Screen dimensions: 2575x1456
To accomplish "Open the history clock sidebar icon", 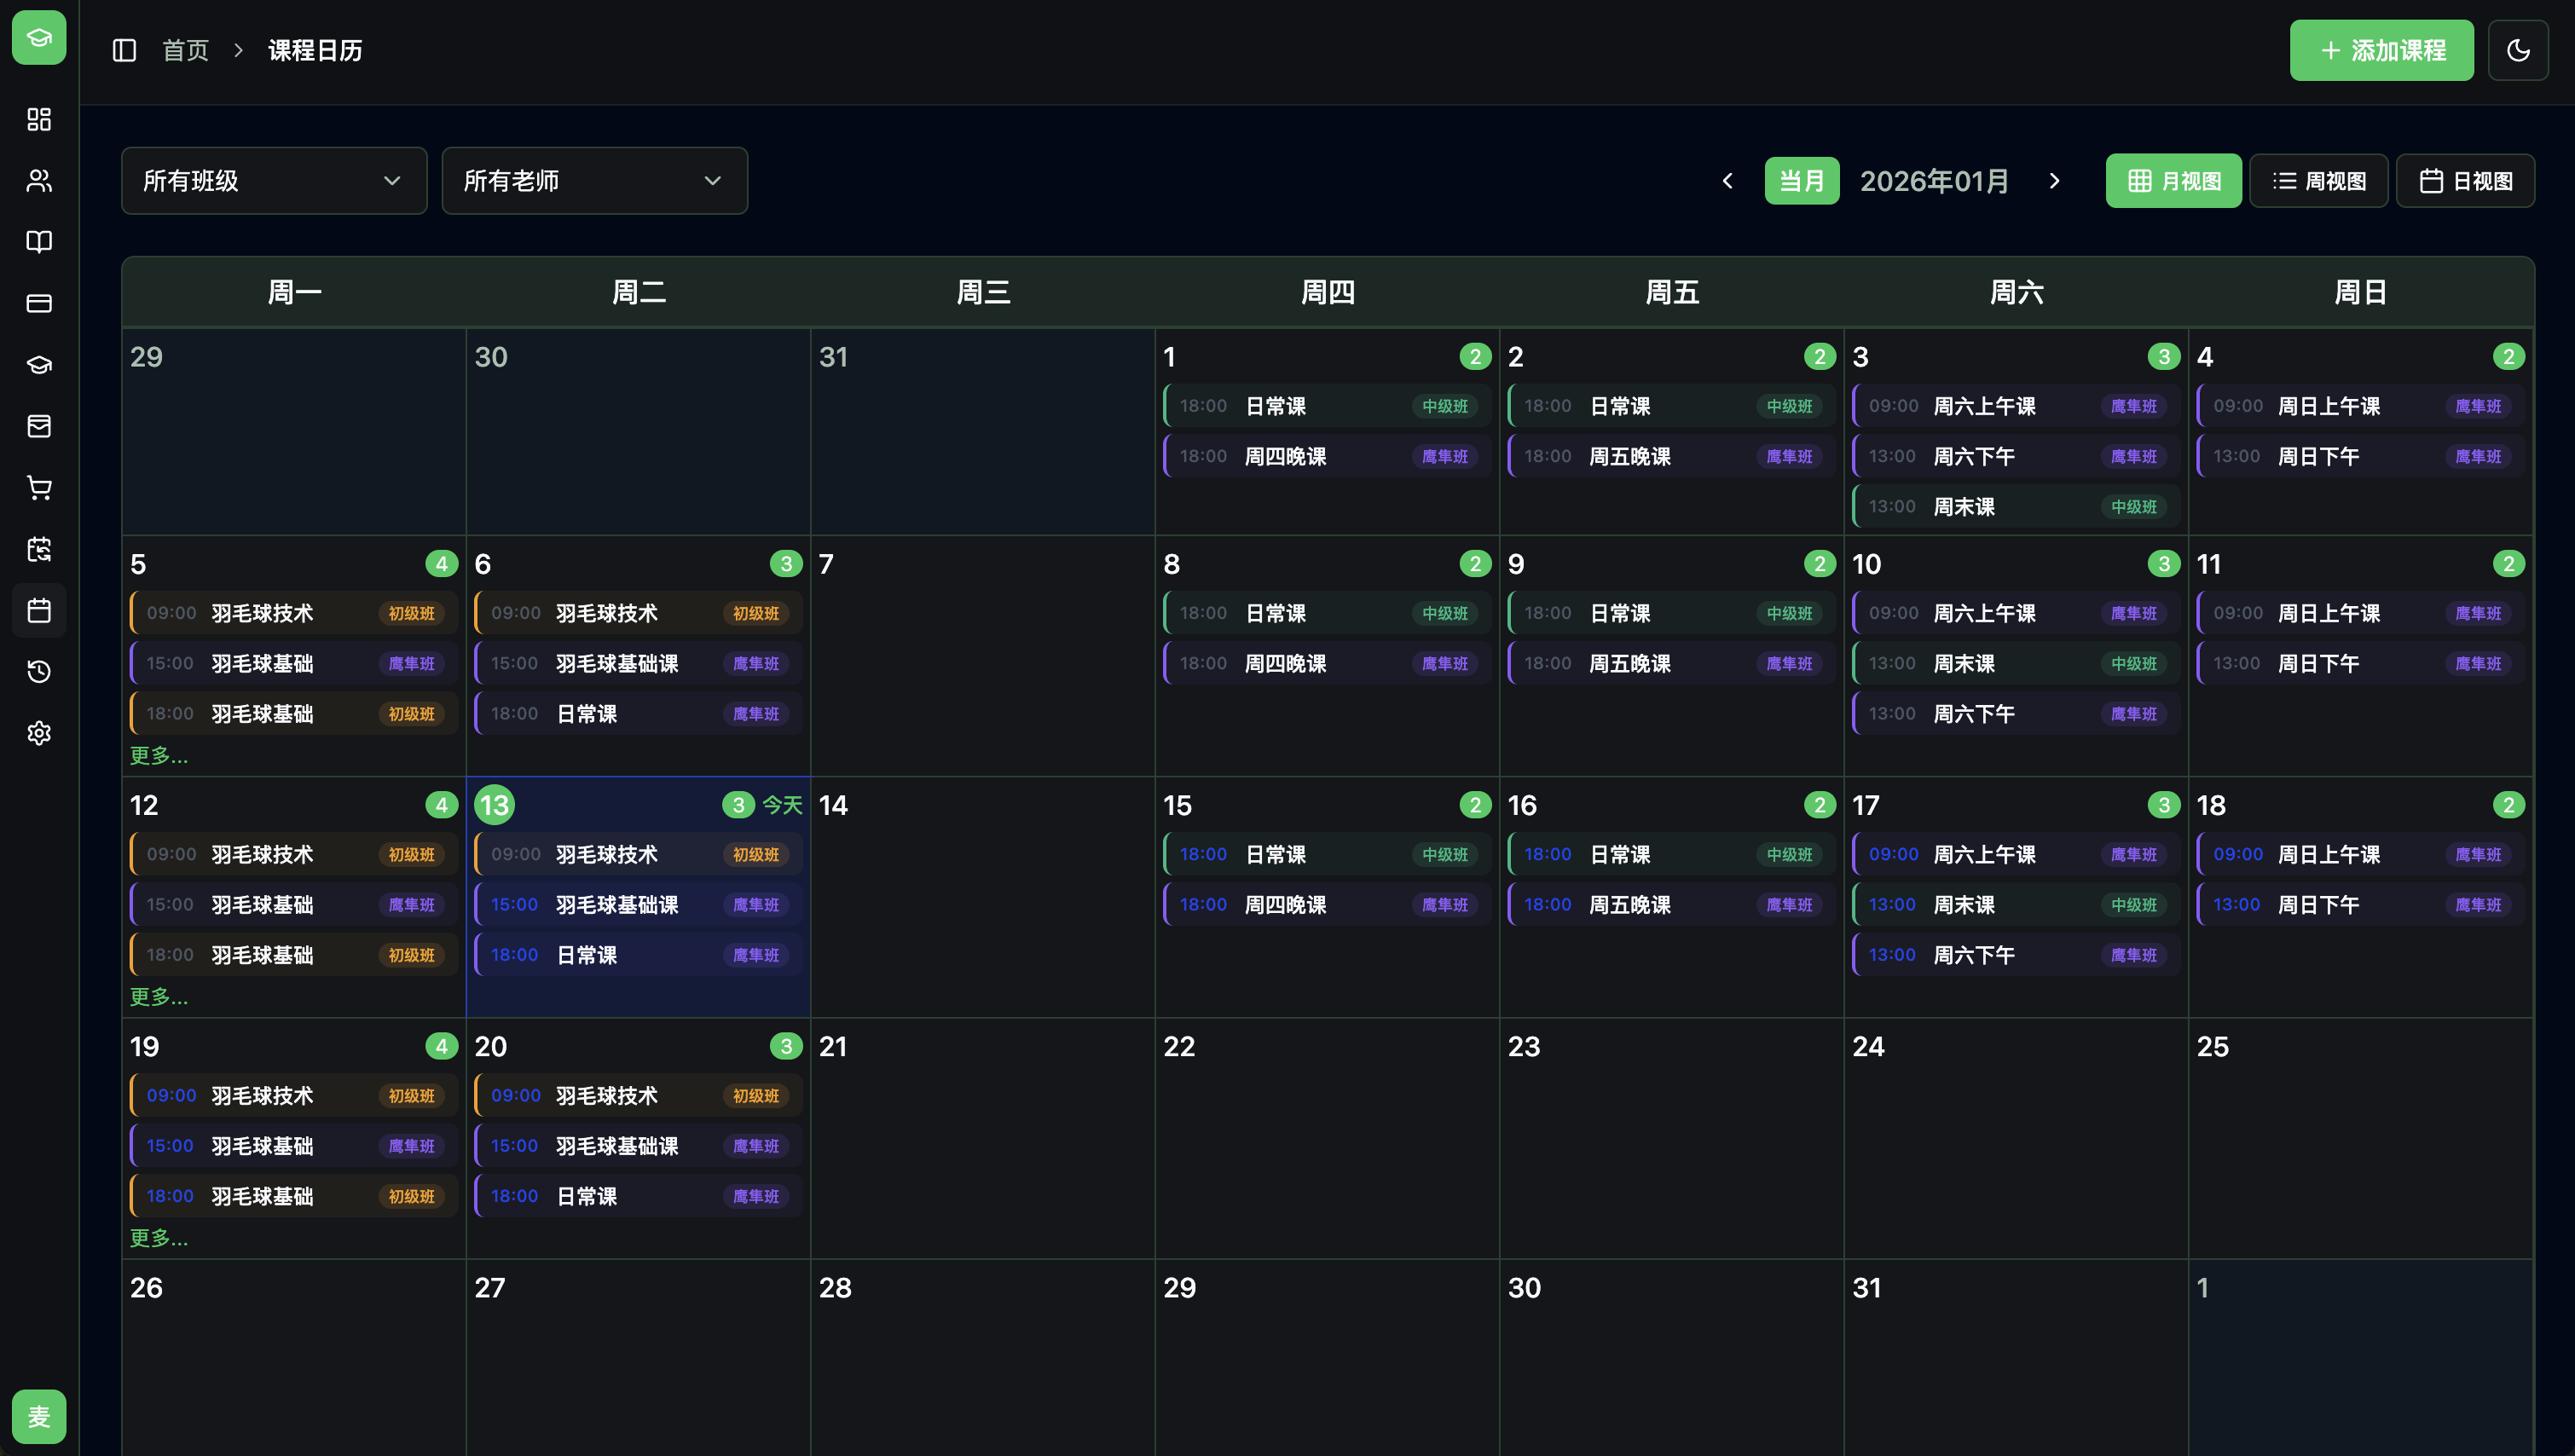I will 39,671.
